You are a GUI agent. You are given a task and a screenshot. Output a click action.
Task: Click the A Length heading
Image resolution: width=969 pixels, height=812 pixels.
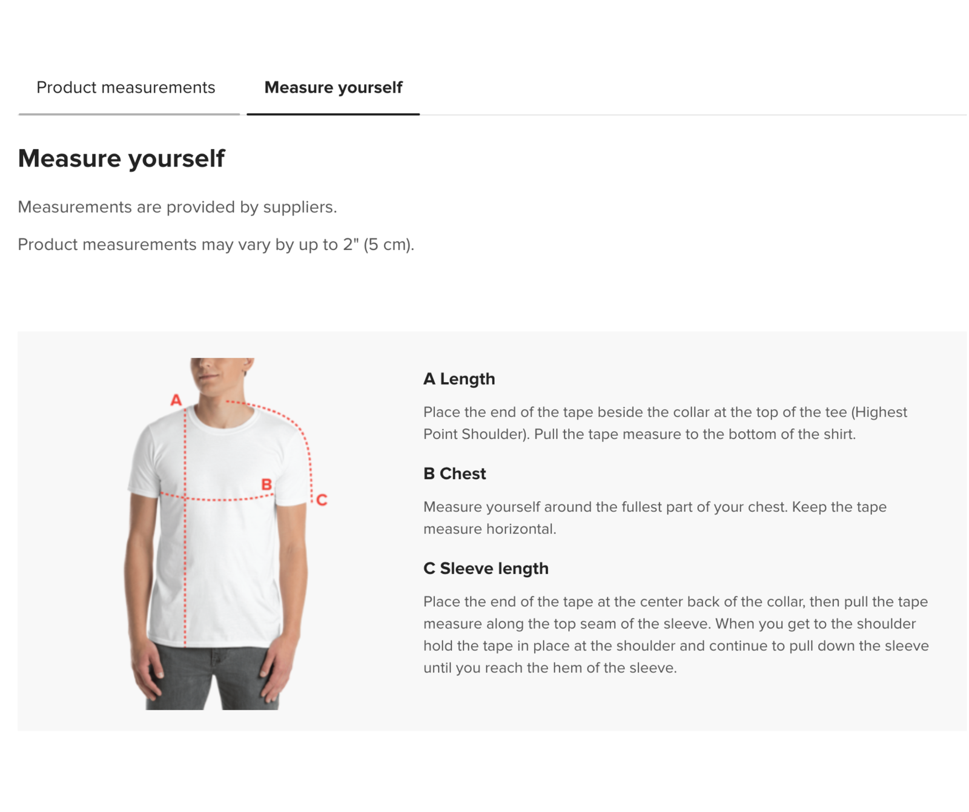(459, 379)
